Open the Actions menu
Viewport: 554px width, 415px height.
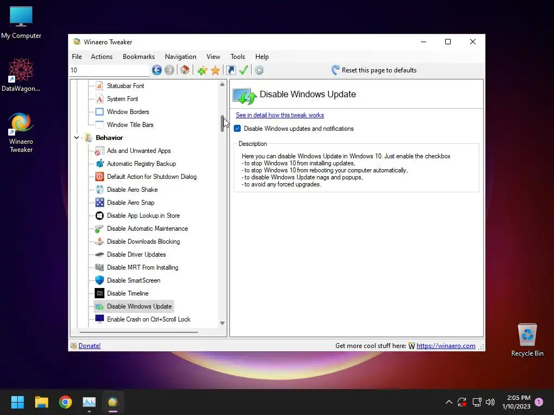coord(102,56)
